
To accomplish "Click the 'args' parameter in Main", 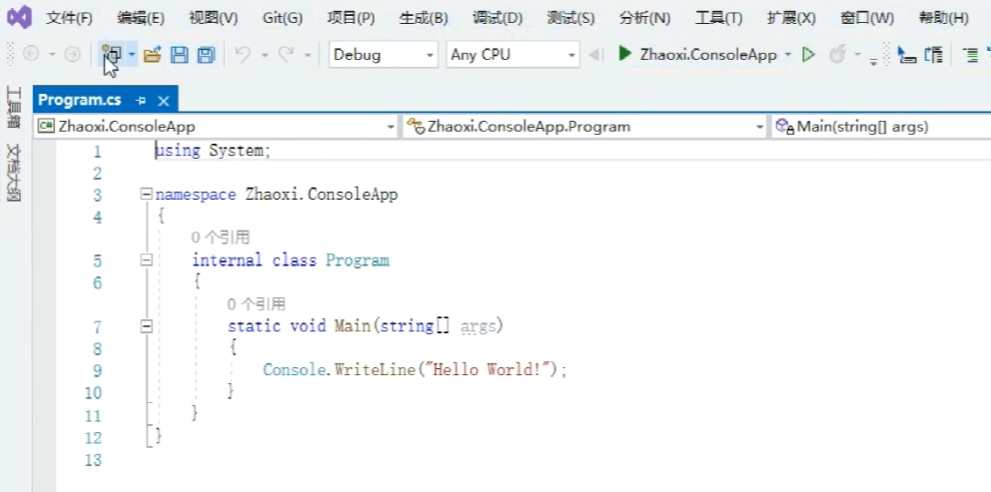I will tap(478, 327).
